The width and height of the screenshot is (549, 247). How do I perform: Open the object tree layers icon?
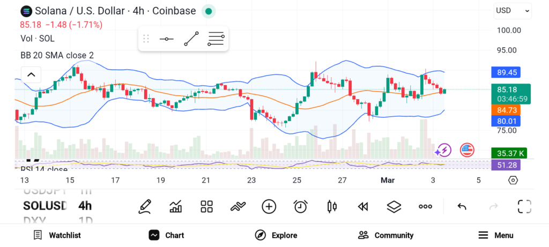[x=394, y=206]
